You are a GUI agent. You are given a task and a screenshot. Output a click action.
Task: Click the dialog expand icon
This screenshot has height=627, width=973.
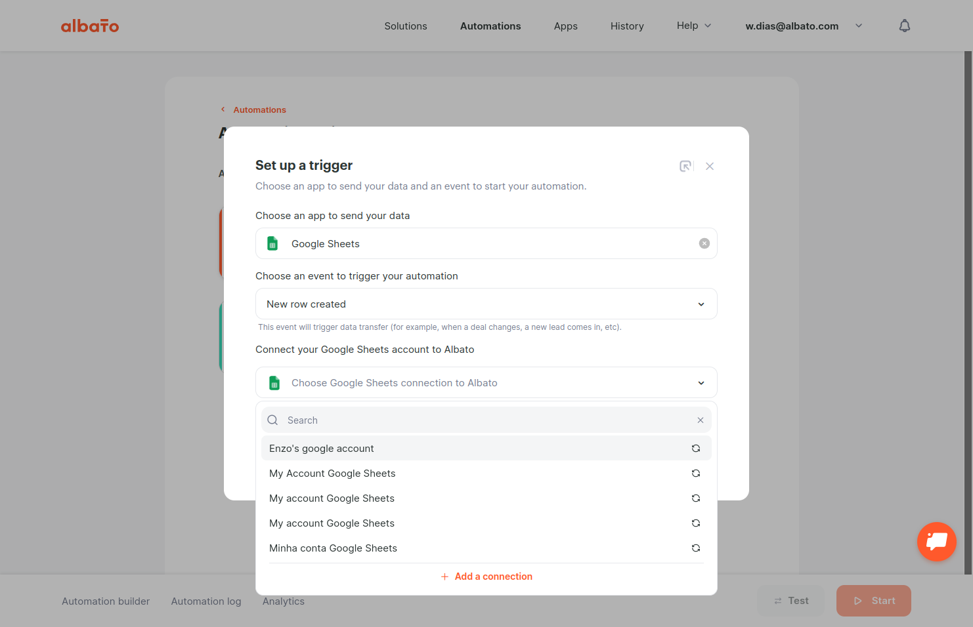click(x=685, y=167)
